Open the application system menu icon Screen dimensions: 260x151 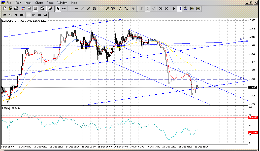pos(3,3)
